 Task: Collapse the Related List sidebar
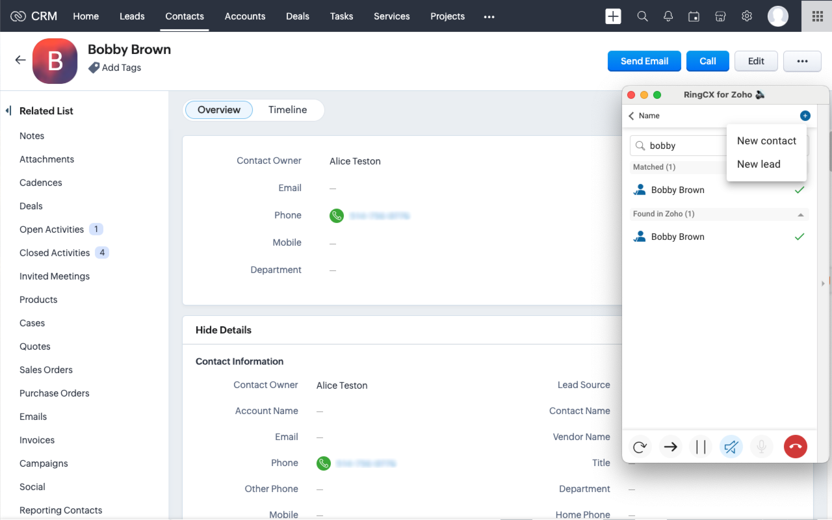pyautogui.click(x=8, y=111)
